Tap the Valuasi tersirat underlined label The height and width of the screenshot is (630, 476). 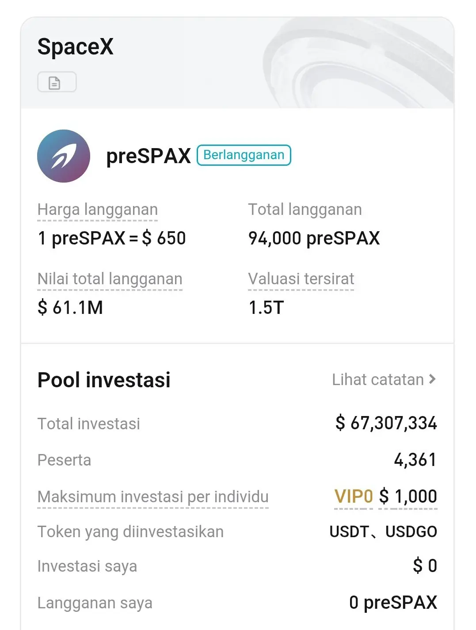coord(301,279)
